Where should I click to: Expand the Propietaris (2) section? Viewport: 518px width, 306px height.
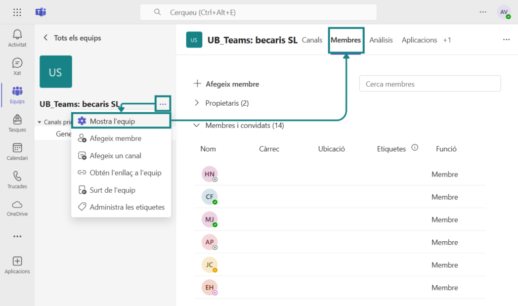click(x=197, y=103)
